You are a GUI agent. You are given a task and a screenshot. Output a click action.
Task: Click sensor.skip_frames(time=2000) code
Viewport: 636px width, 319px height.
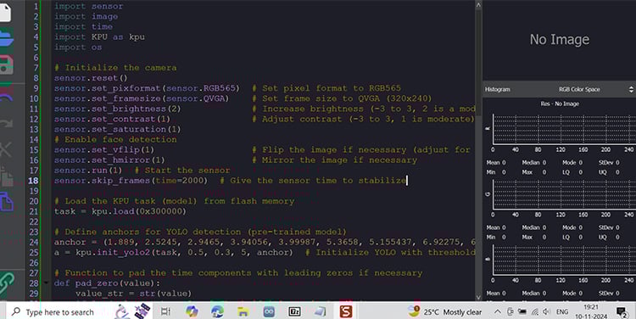click(x=131, y=181)
